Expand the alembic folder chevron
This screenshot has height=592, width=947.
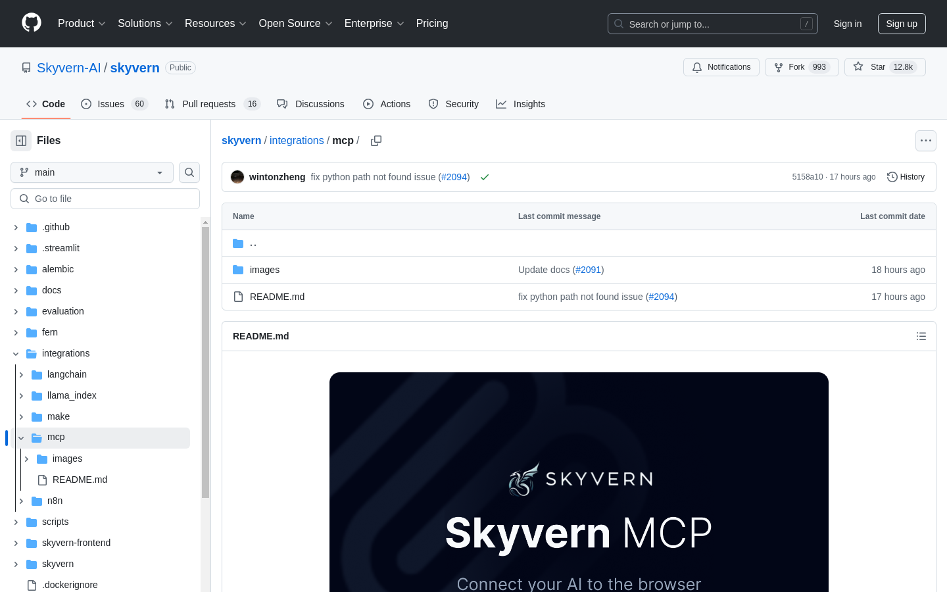(x=16, y=270)
